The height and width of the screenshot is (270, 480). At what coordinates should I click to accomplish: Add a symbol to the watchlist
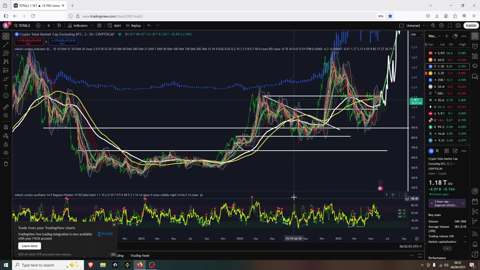tap(447, 36)
